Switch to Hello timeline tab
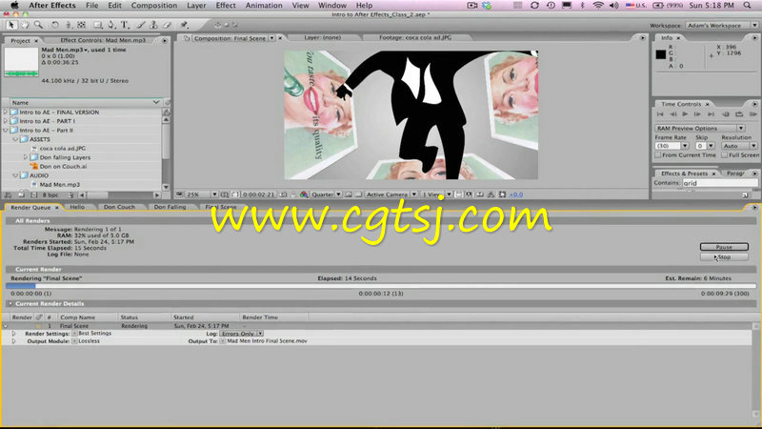 pyautogui.click(x=77, y=207)
